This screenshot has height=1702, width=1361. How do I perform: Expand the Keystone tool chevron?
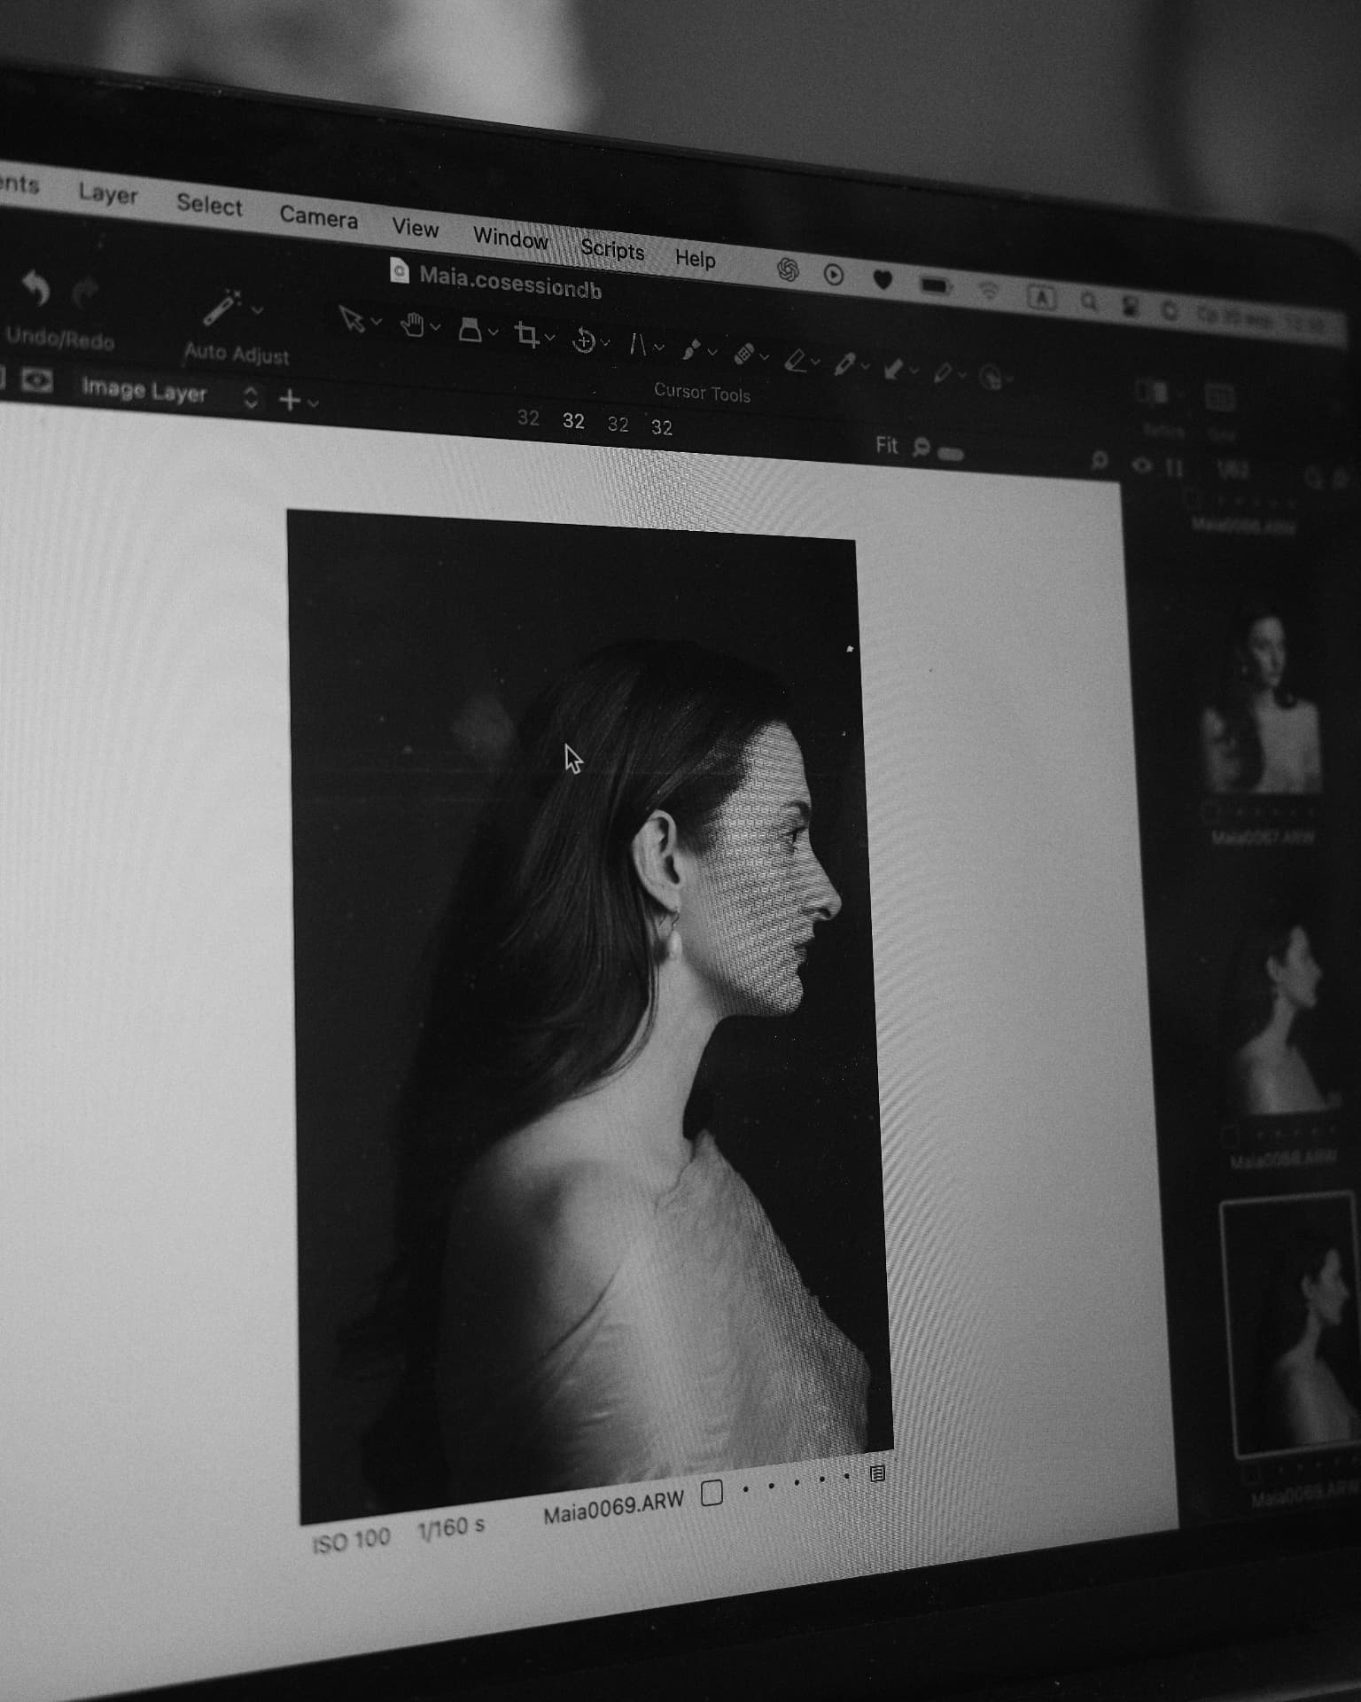tap(658, 347)
